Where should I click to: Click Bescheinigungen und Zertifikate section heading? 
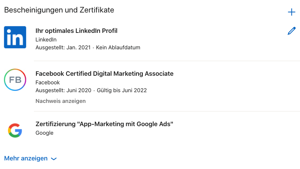[59, 10]
